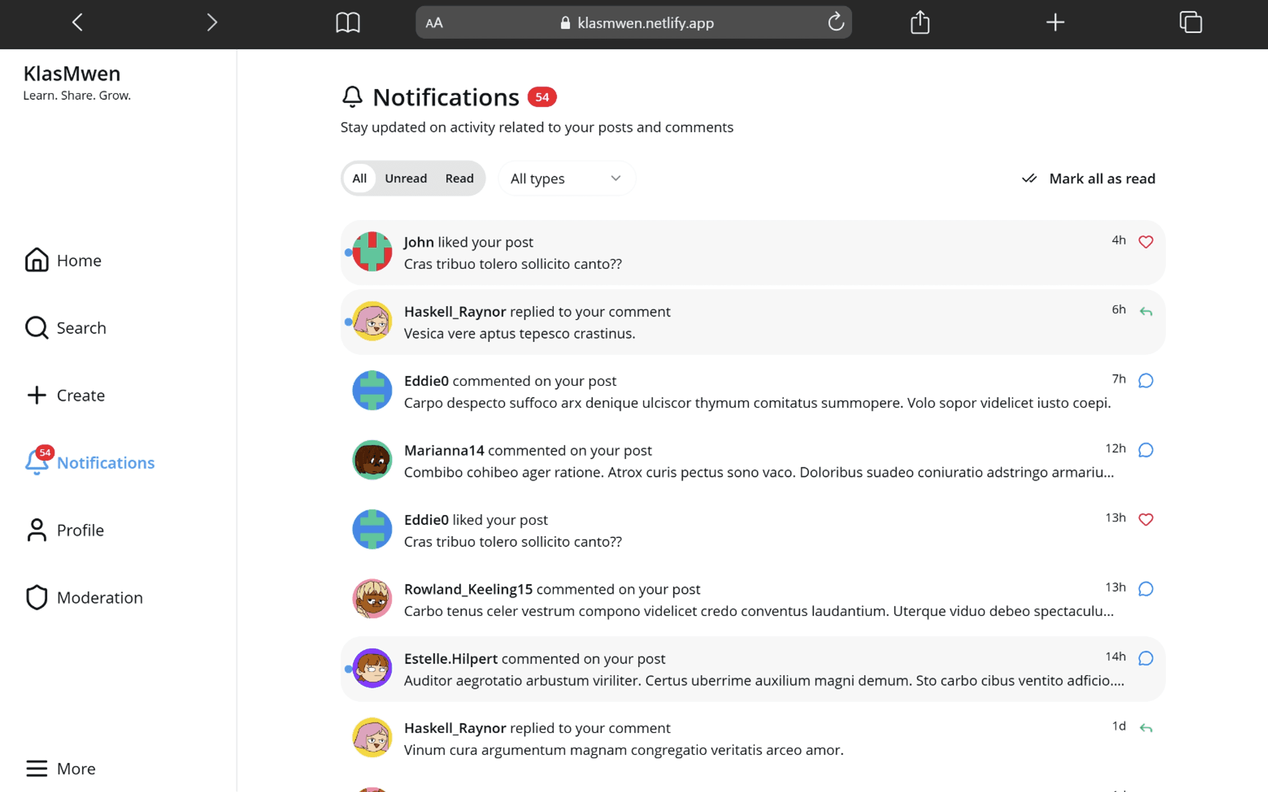
Task: Click the KlasMwen logo link
Action: (x=72, y=73)
